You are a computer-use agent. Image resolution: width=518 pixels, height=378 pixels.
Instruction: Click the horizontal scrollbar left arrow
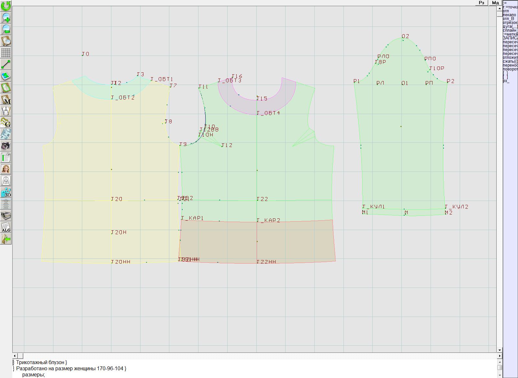pos(15,356)
